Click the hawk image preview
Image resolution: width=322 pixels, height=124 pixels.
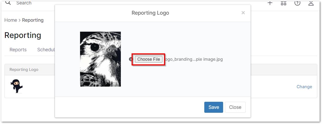100,59
